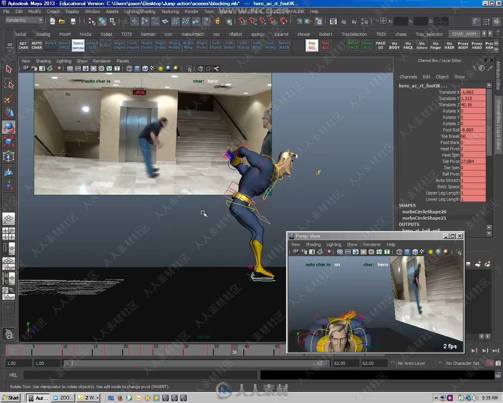Screen dimensions: 503x403
Task: Click the Foot Roll value field
Action: coord(473,130)
